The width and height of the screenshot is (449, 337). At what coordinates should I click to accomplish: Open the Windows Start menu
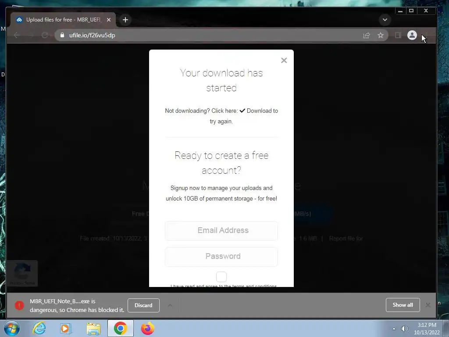[12, 328]
